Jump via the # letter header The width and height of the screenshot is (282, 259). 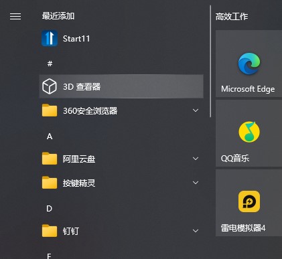[50, 64]
